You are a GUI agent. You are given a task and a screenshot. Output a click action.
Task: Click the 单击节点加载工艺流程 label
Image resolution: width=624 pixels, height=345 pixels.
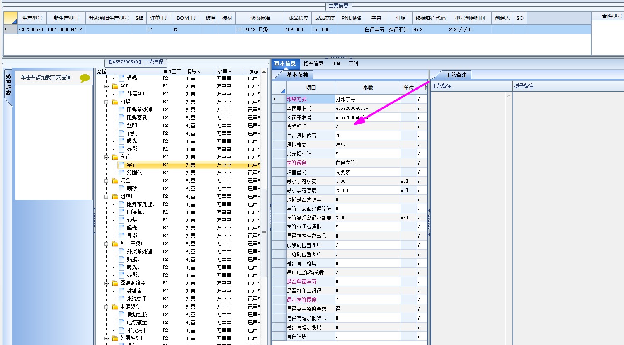tap(46, 78)
